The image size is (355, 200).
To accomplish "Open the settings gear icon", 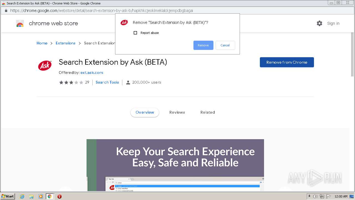I will [x=319, y=23].
